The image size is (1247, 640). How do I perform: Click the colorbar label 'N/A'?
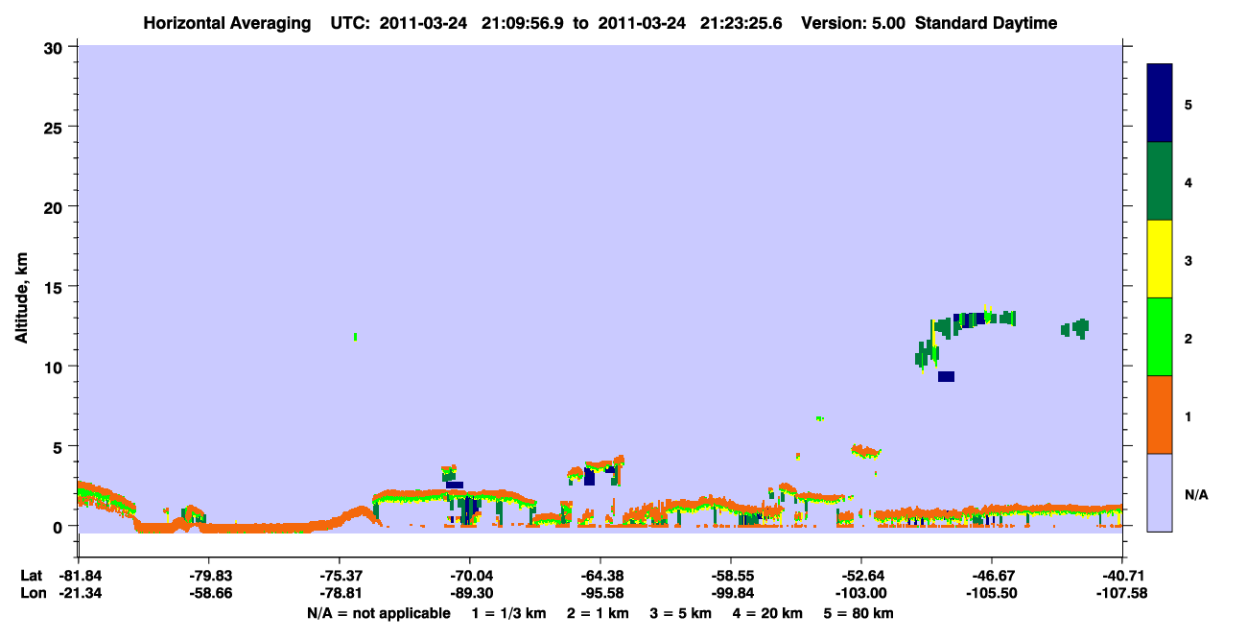pyautogui.click(x=1196, y=494)
